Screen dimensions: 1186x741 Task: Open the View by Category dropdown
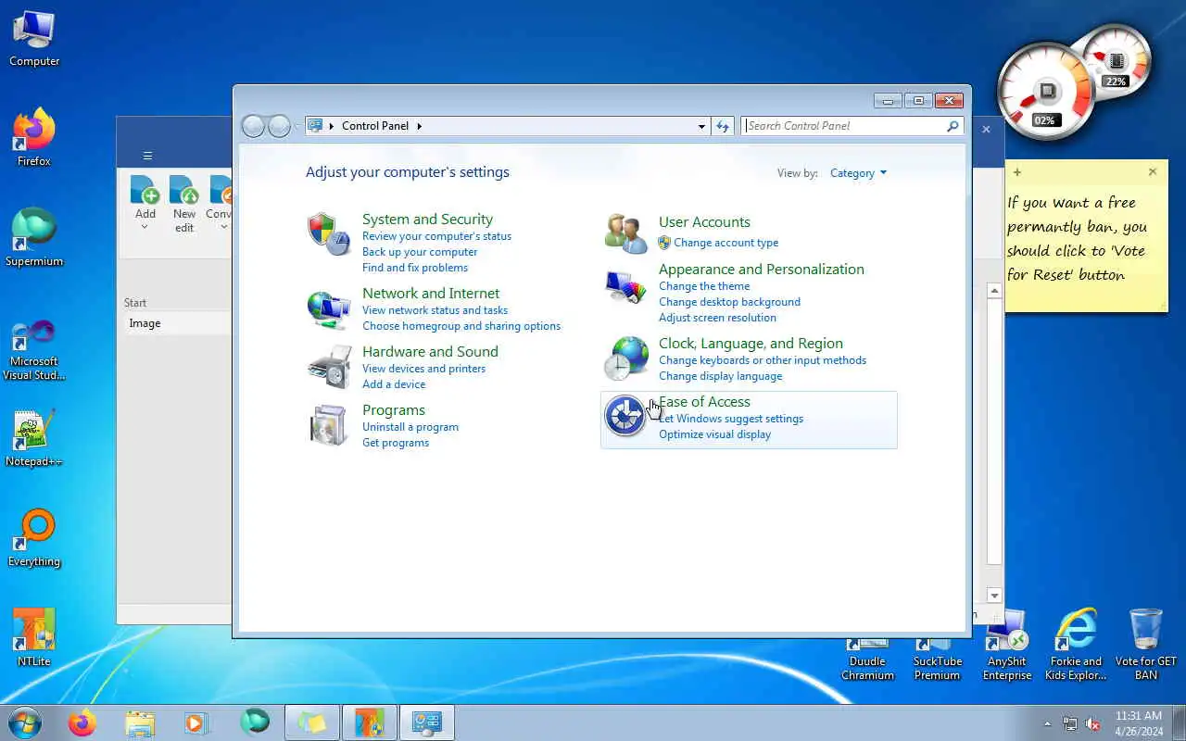click(858, 173)
